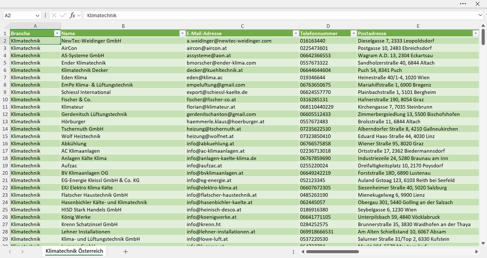This screenshot has width=487, height=258.
Task: Open dropdown arrow beside fx button
Action: click(x=79, y=15)
